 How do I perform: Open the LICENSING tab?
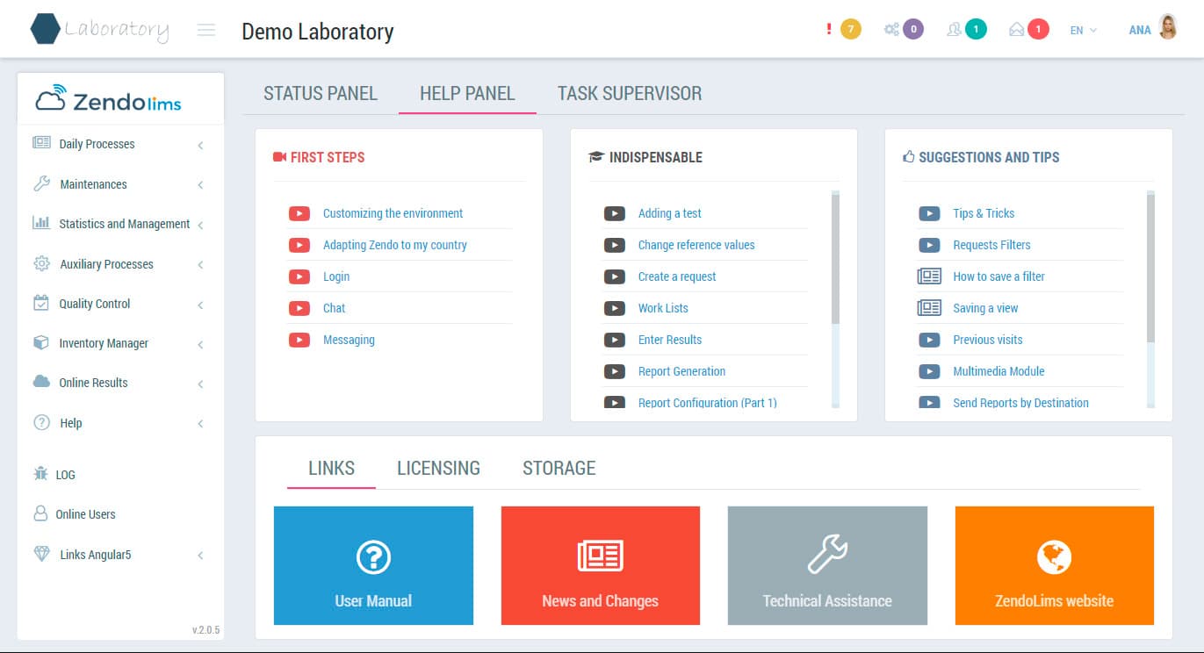[x=438, y=468]
